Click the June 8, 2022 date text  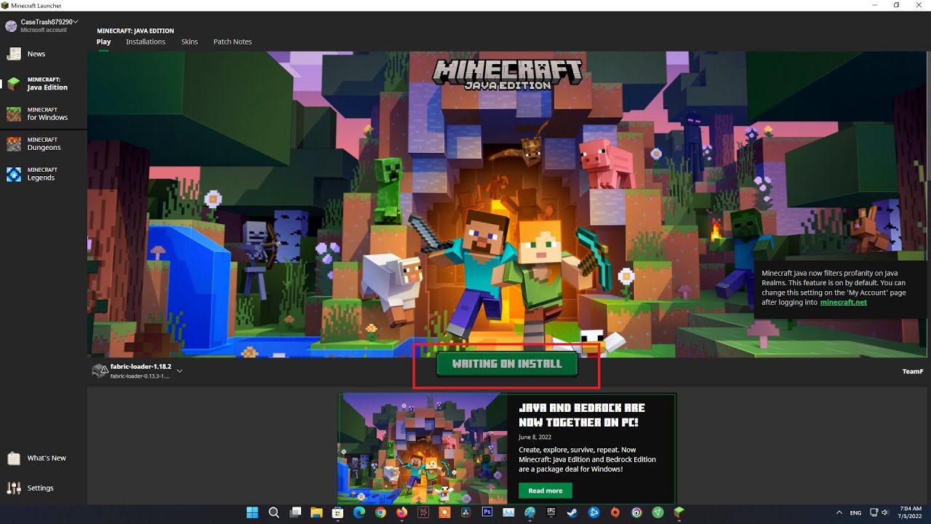(x=535, y=437)
